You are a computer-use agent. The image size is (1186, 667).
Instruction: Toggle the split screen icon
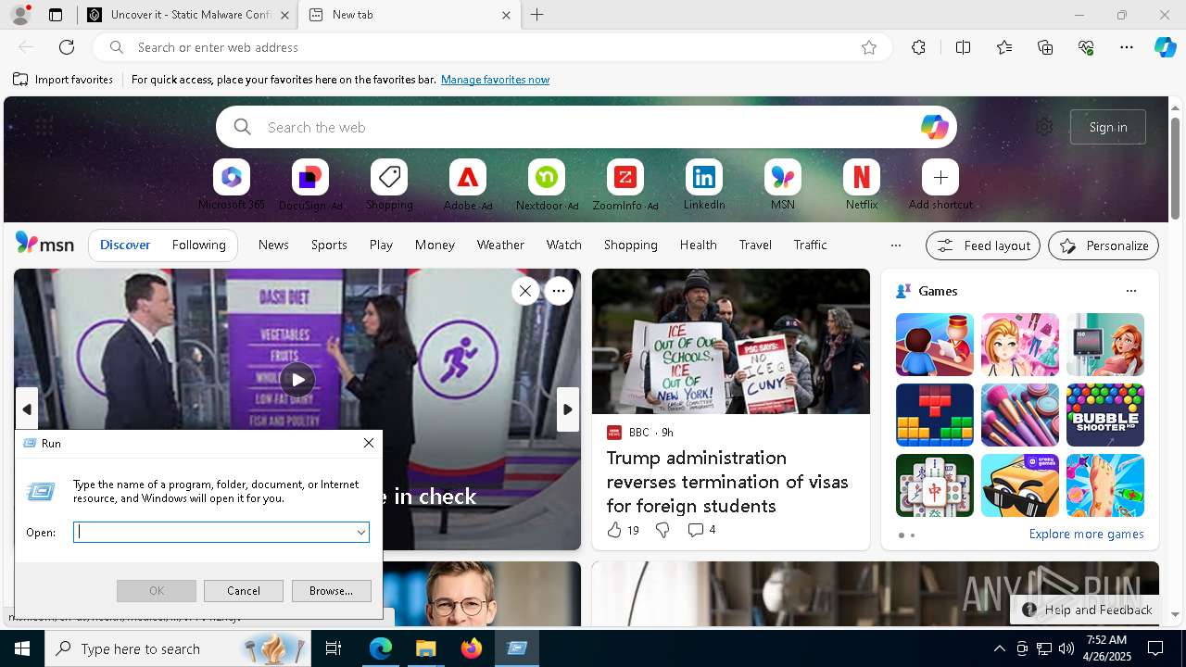click(963, 47)
